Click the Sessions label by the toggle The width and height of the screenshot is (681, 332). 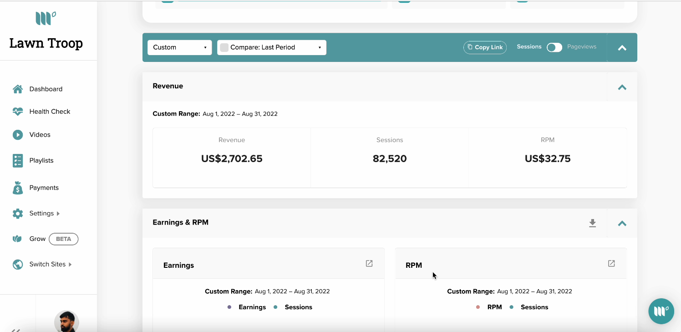pos(529,46)
